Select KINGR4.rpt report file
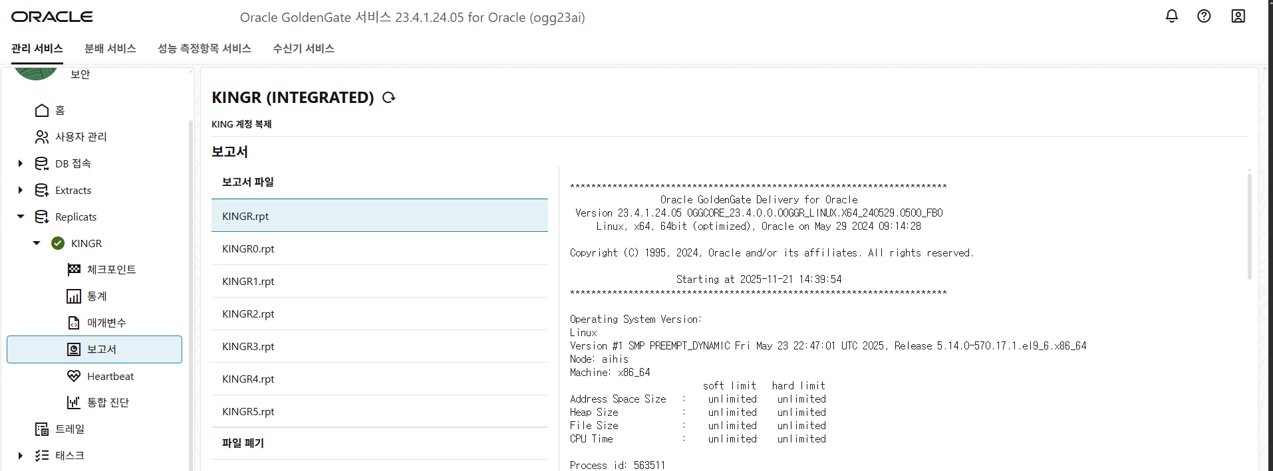This screenshot has width=1273, height=471. pyautogui.click(x=380, y=379)
